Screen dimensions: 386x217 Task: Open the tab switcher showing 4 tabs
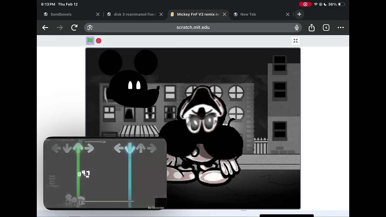point(326,27)
